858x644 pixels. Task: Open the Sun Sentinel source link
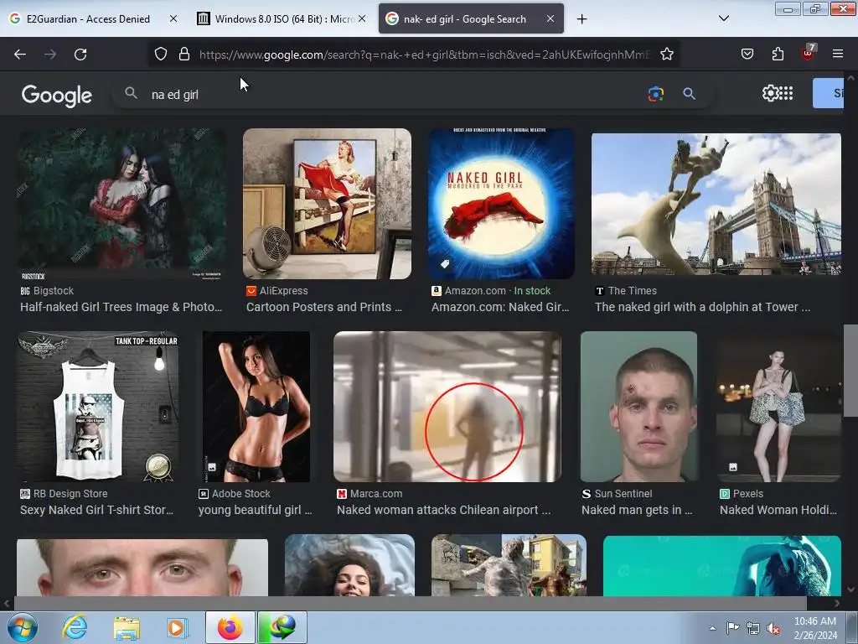click(617, 494)
